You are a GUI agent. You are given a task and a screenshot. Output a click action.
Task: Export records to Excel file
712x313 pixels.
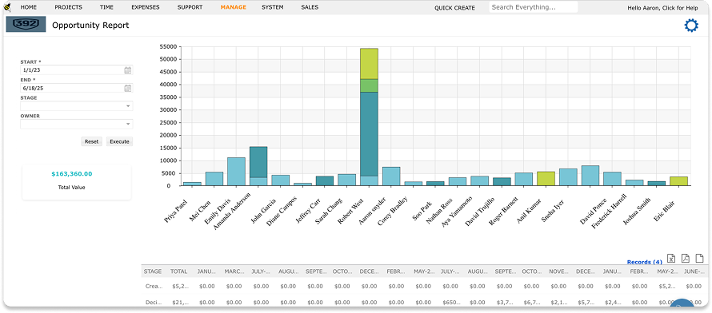pyautogui.click(x=671, y=258)
